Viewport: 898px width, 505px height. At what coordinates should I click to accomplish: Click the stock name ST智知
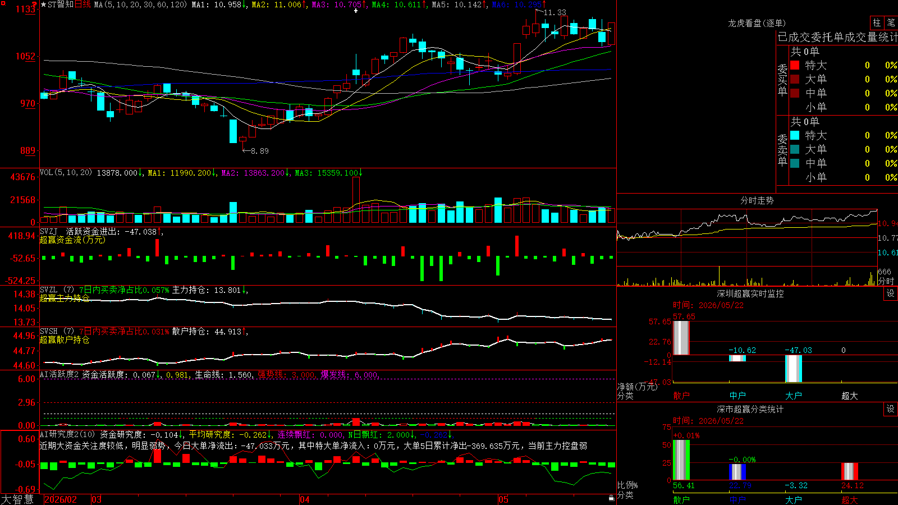coord(61,4)
